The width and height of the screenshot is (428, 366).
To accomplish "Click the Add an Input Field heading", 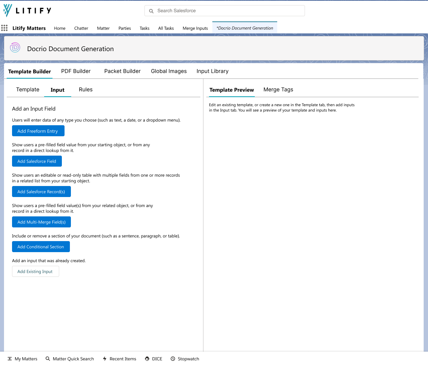I will (34, 109).
